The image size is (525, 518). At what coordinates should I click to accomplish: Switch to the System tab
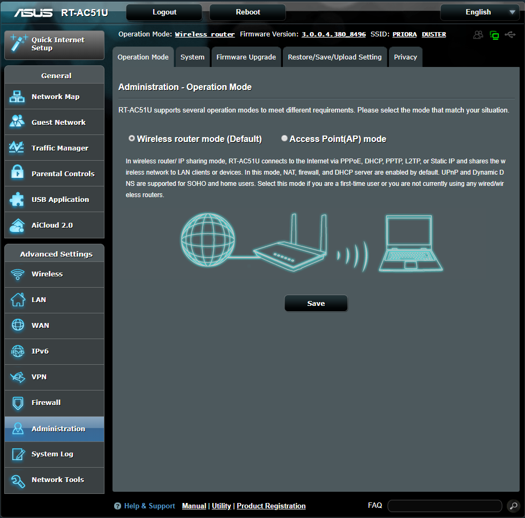pos(192,57)
